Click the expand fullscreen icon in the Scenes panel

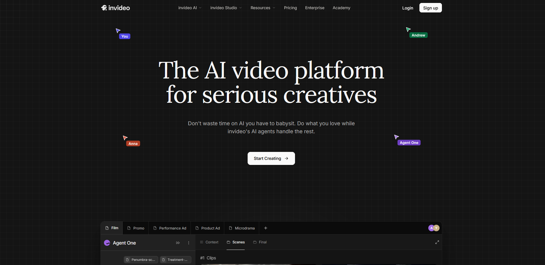point(437,242)
